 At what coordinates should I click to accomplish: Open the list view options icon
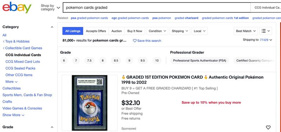(266, 31)
